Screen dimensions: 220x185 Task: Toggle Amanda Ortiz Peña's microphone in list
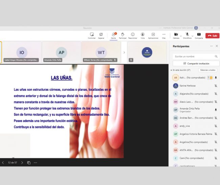(x=216, y=110)
